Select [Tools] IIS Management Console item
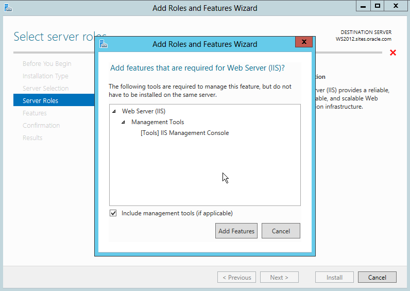The width and height of the screenshot is (410, 291). click(184, 133)
